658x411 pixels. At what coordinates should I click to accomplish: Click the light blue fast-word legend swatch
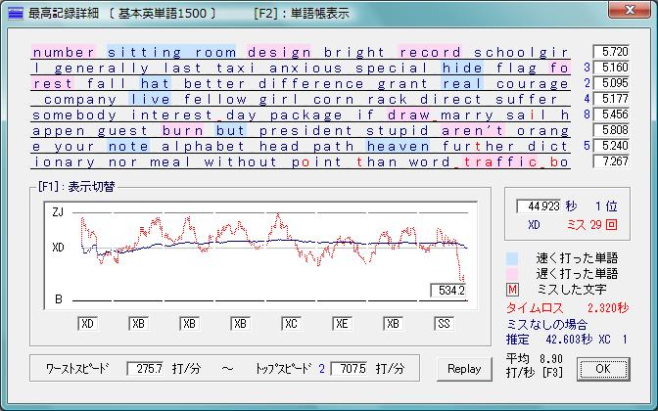click(512, 258)
